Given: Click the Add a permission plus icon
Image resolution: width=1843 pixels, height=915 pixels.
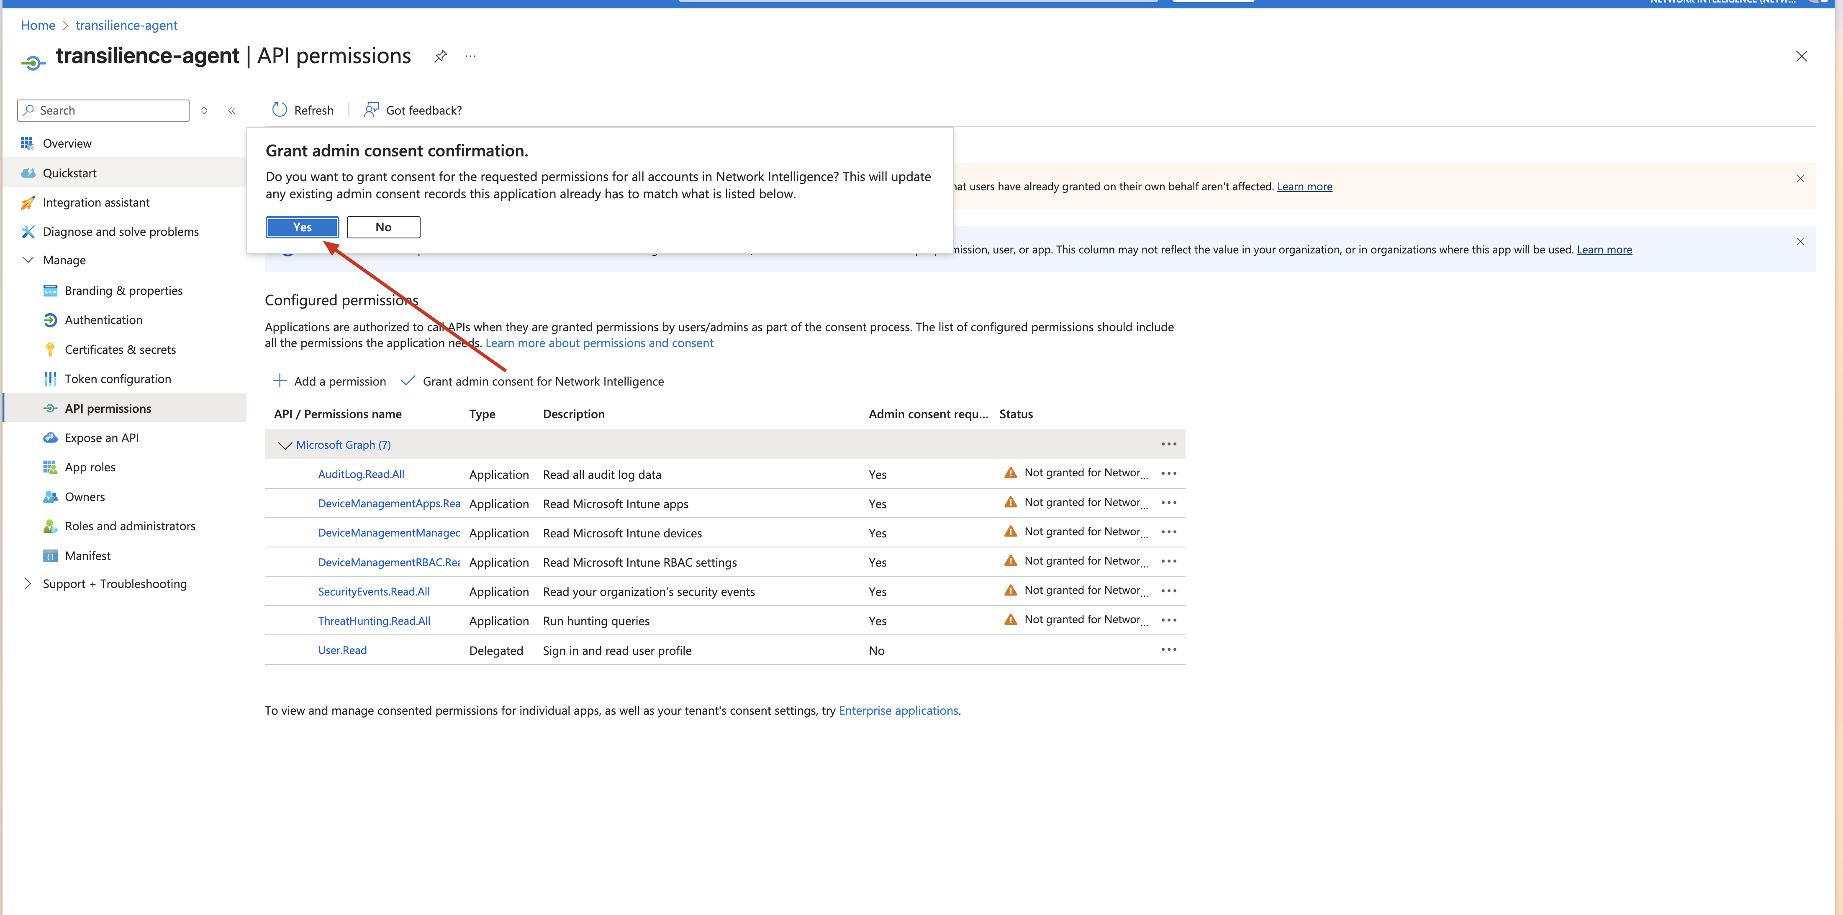Looking at the screenshot, I should 280,381.
